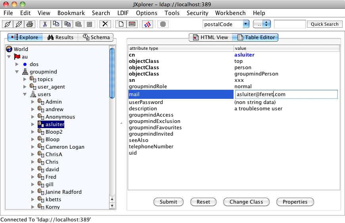Click the Quick Search button
The width and height of the screenshot is (345, 223).
tap(324, 24)
